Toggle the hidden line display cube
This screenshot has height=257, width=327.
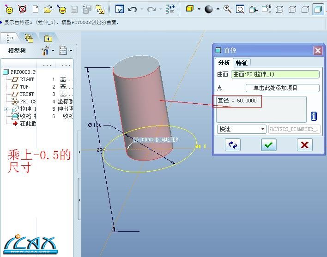coord(292,9)
